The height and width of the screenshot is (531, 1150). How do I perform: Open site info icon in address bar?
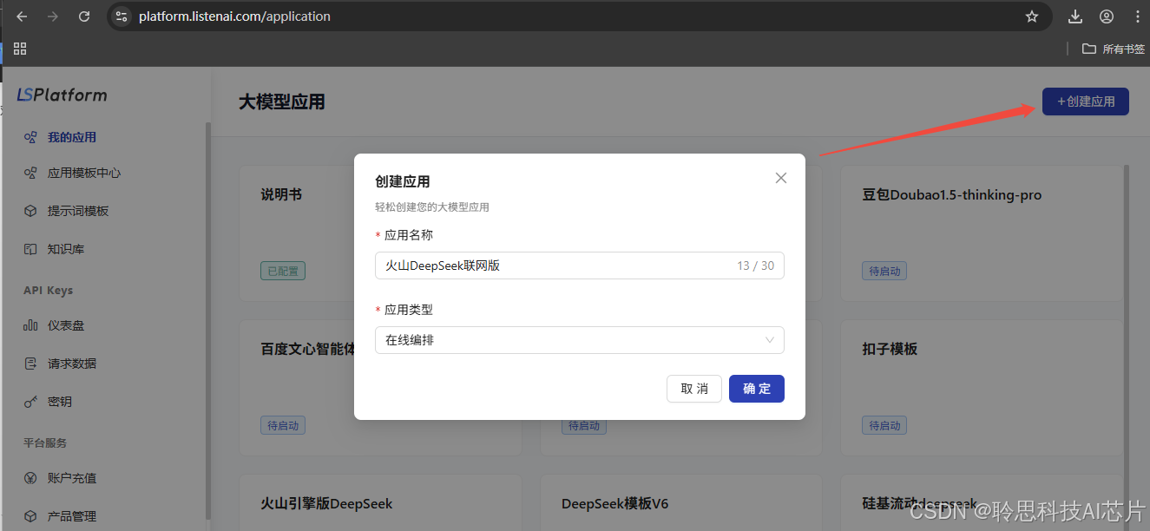point(122,16)
